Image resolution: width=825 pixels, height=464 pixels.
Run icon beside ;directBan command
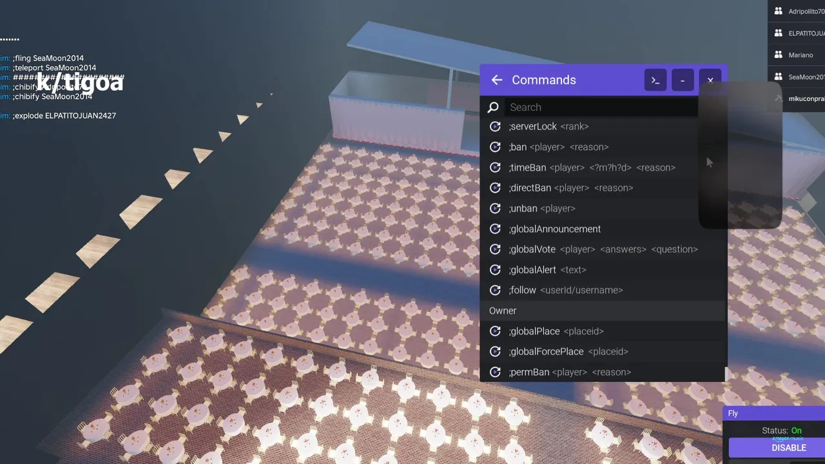point(495,188)
